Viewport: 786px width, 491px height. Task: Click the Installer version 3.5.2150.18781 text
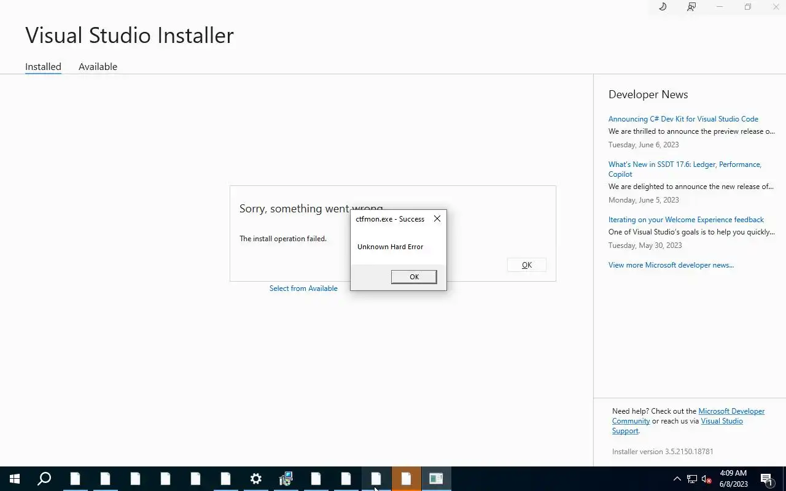(x=663, y=452)
